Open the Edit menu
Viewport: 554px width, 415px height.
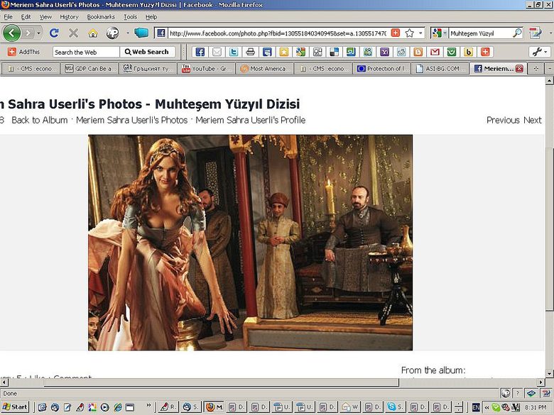point(26,16)
